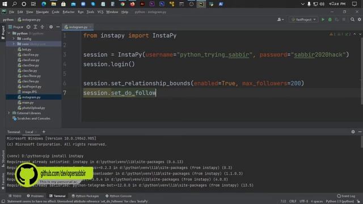Open the Event Log
The height and width of the screenshot is (204, 363).
point(346,196)
